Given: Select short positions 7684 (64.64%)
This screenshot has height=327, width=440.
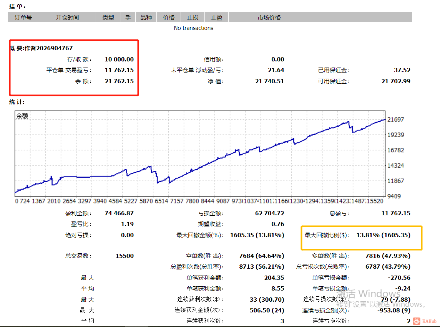Looking at the screenshot, I should coord(262,256).
